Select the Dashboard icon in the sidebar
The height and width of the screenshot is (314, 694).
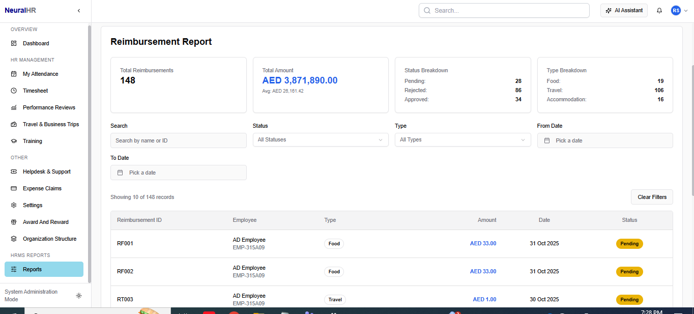pyautogui.click(x=14, y=43)
